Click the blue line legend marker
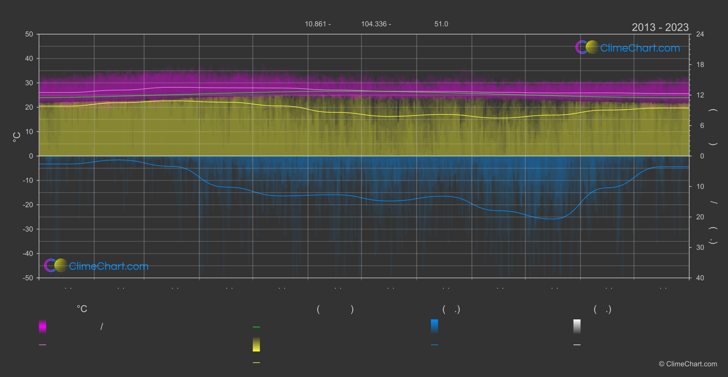This screenshot has width=728, height=377. [x=435, y=345]
